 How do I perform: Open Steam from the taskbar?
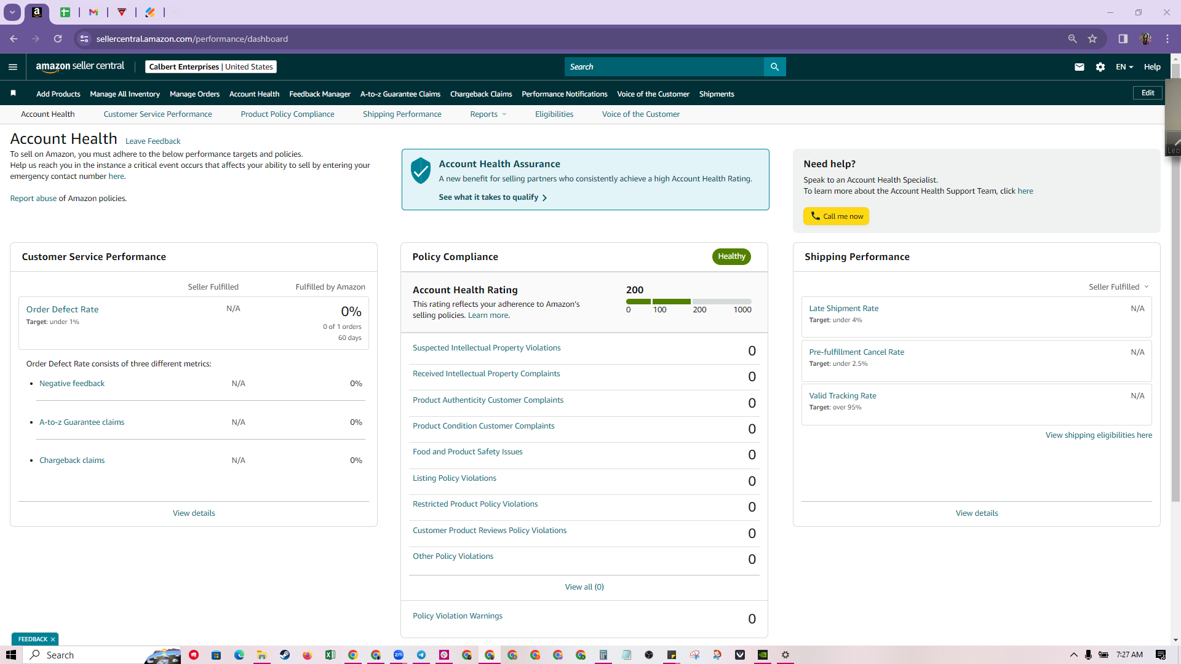pos(285,655)
